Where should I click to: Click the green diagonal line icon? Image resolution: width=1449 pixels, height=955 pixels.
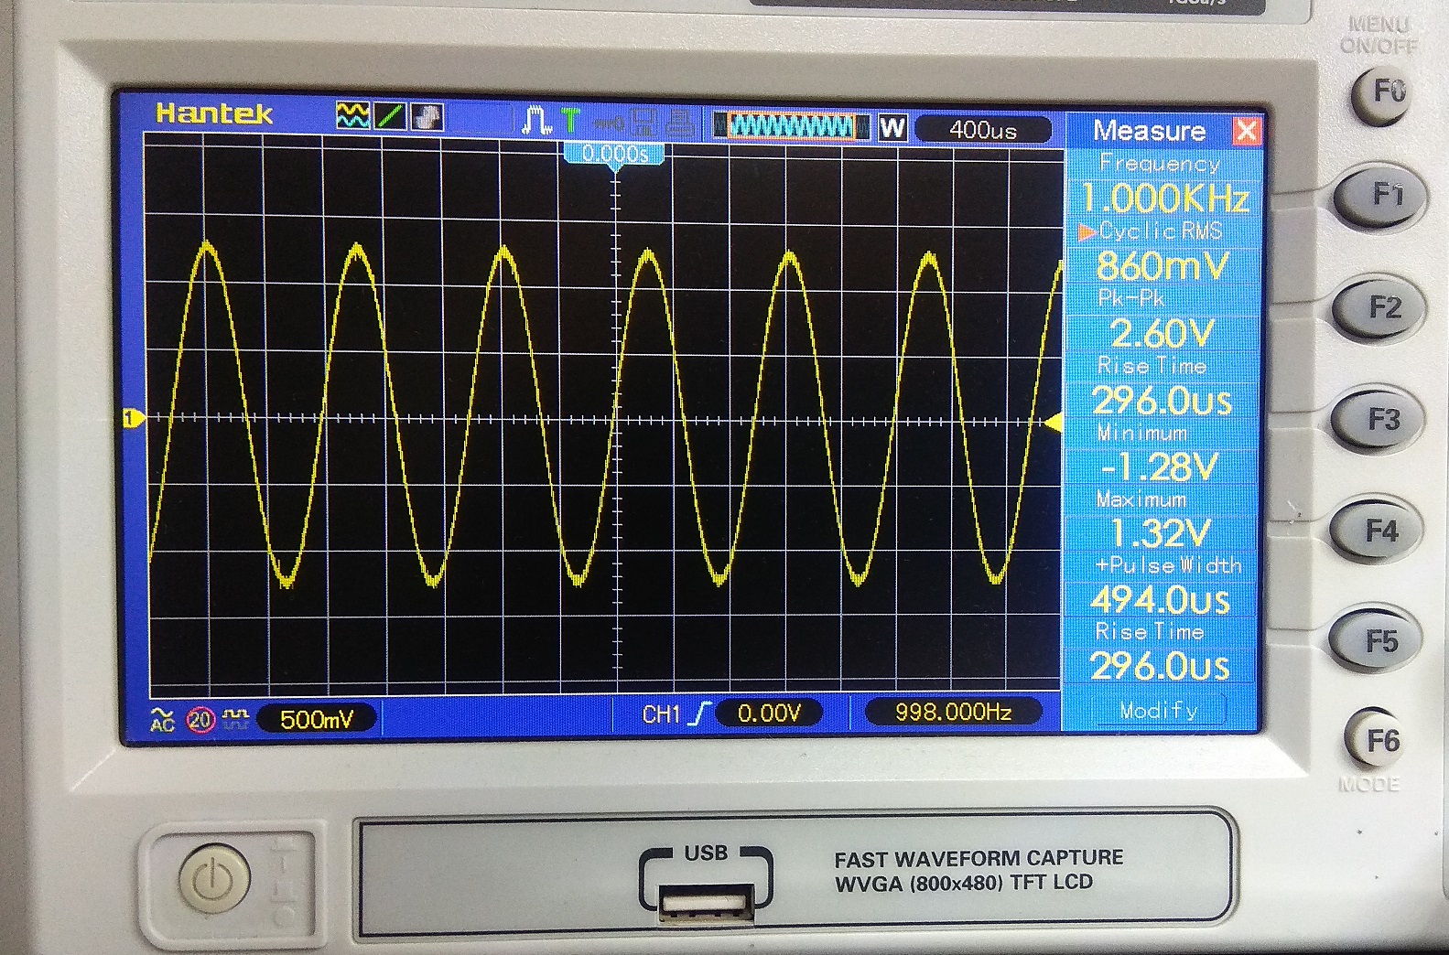pos(391,116)
